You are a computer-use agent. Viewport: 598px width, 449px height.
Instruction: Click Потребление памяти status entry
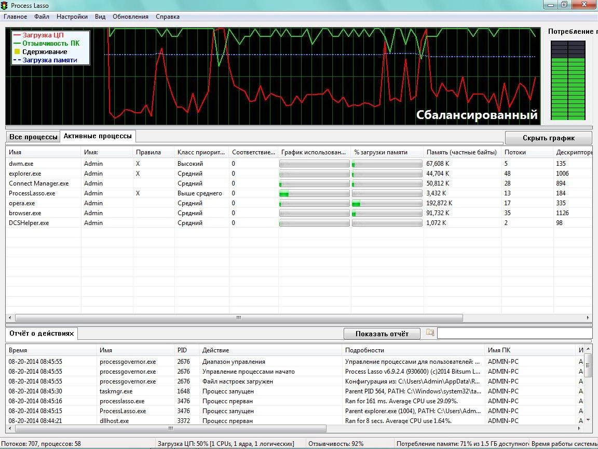point(462,444)
